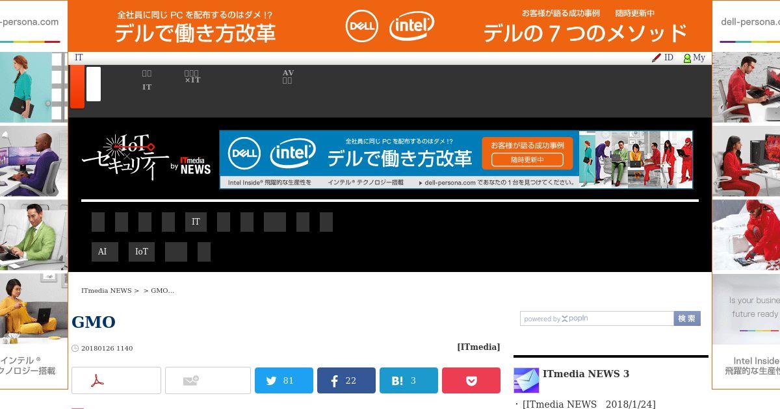Select the white block in top navigation
Viewport: 780px width, 409px height.
(x=94, y=84)
